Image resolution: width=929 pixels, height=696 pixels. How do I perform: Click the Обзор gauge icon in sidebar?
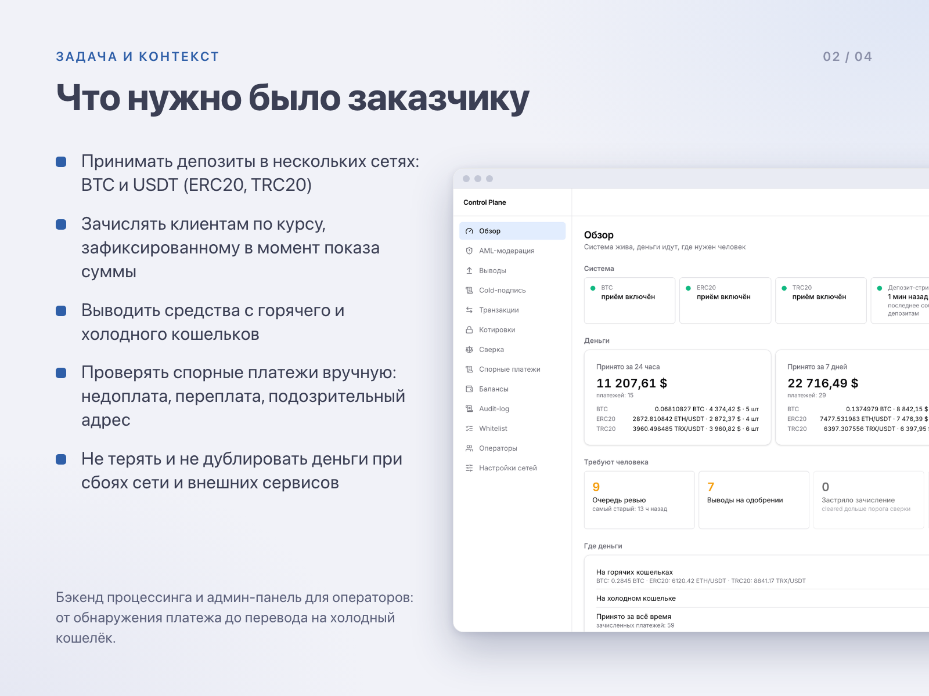click(x=469, y=231)
